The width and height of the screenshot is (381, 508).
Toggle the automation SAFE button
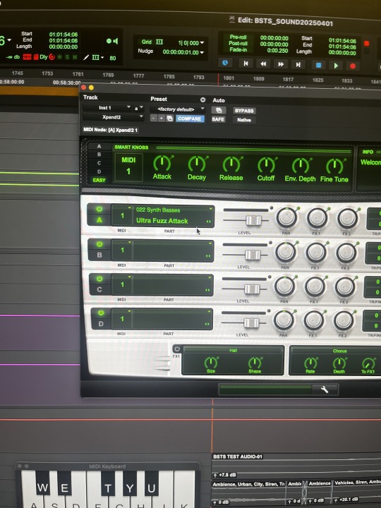(x=218, y=119)
